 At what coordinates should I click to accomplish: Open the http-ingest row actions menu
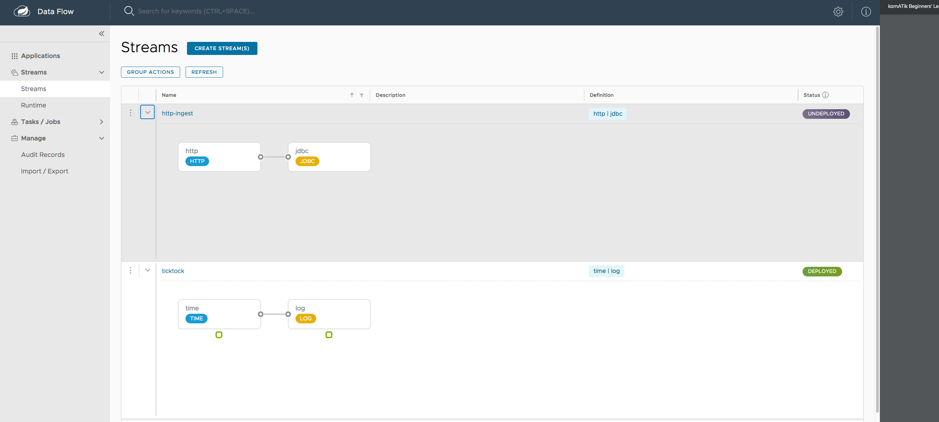pos(131,113)
